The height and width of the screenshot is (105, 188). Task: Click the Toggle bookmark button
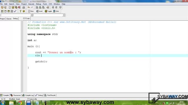pyautogui.click(x=48, y=11)
